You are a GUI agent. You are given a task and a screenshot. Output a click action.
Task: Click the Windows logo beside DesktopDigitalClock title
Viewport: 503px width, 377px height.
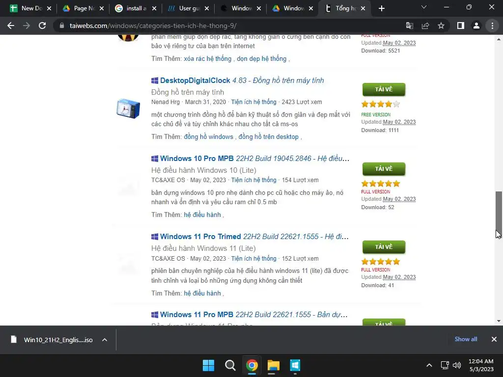point(155,81)
